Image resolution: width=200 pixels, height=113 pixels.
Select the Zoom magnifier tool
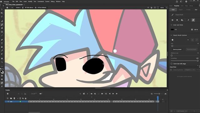[x=2, y=62]
